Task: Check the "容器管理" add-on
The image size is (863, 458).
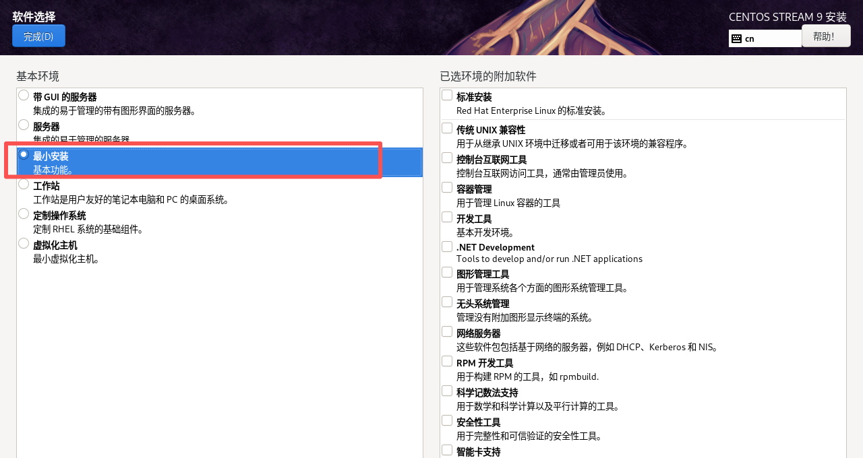Action: [446, 187]
